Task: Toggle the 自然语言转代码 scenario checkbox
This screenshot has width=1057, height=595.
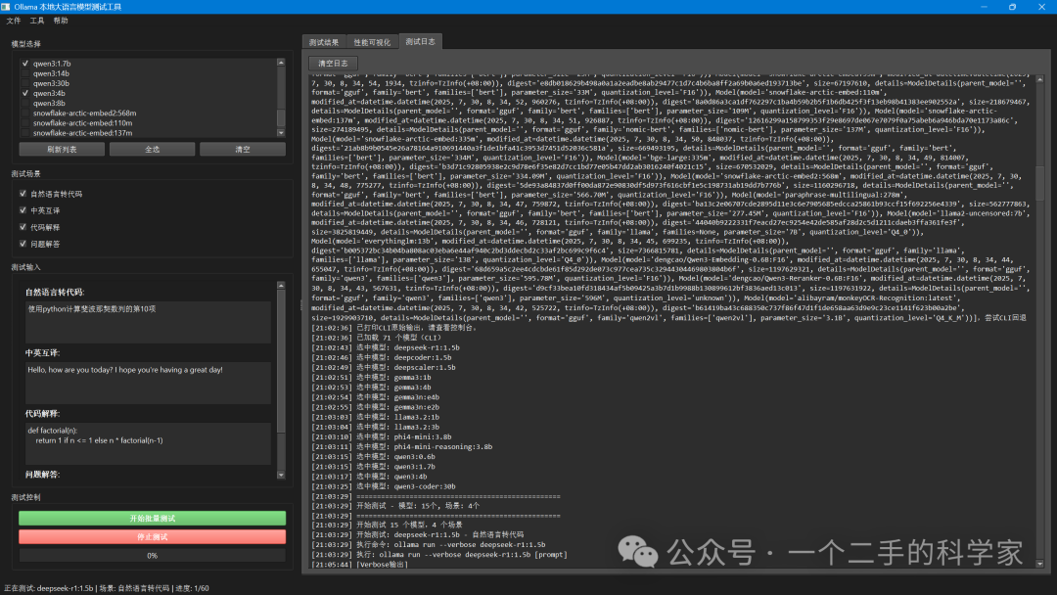Action: point(23,194)
